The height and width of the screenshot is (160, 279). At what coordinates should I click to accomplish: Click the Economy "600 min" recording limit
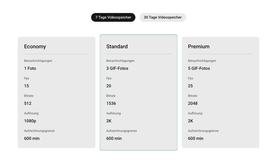(x=32, y=139)
